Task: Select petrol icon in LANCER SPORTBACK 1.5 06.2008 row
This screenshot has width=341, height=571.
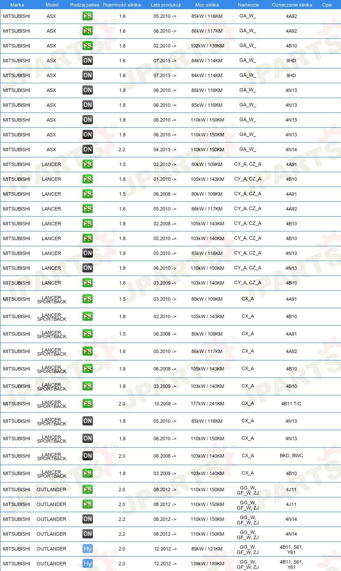Action: (88, 334)
